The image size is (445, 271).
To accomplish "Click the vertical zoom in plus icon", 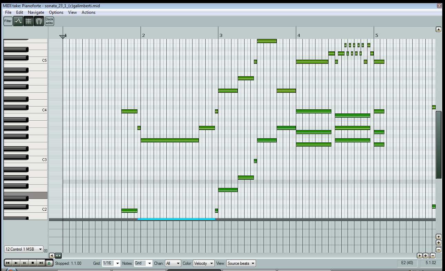I will (x=438, y=243).
